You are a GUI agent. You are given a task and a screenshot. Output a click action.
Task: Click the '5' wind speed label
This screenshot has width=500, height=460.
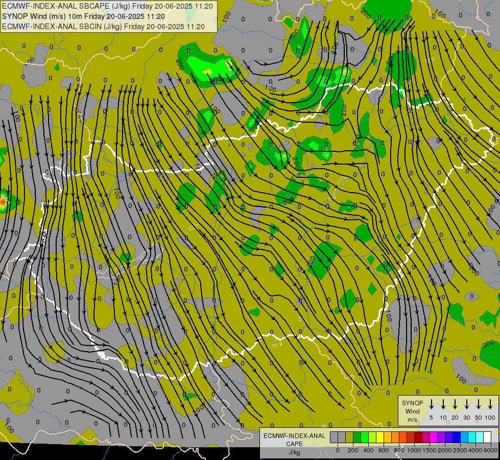pyautogui.click(x=431, y=418)
